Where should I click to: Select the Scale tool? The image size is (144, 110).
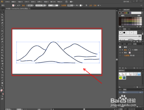2,47
